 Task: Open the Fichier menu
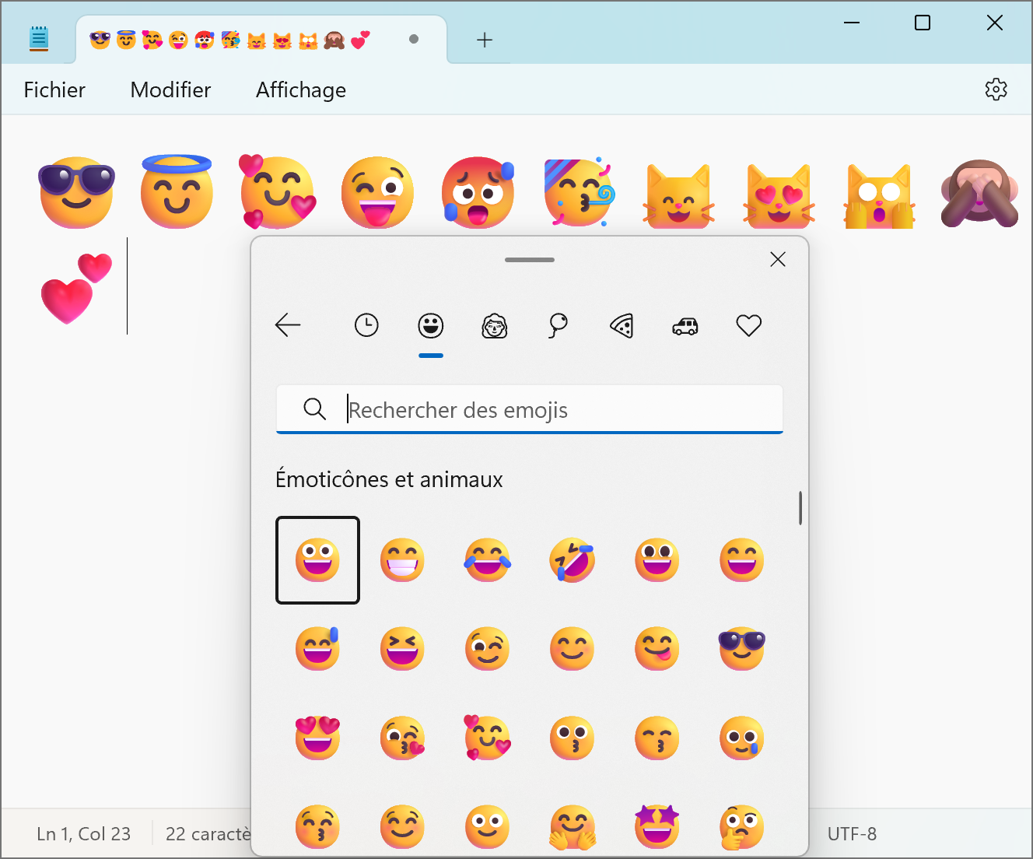click(54, 90)
